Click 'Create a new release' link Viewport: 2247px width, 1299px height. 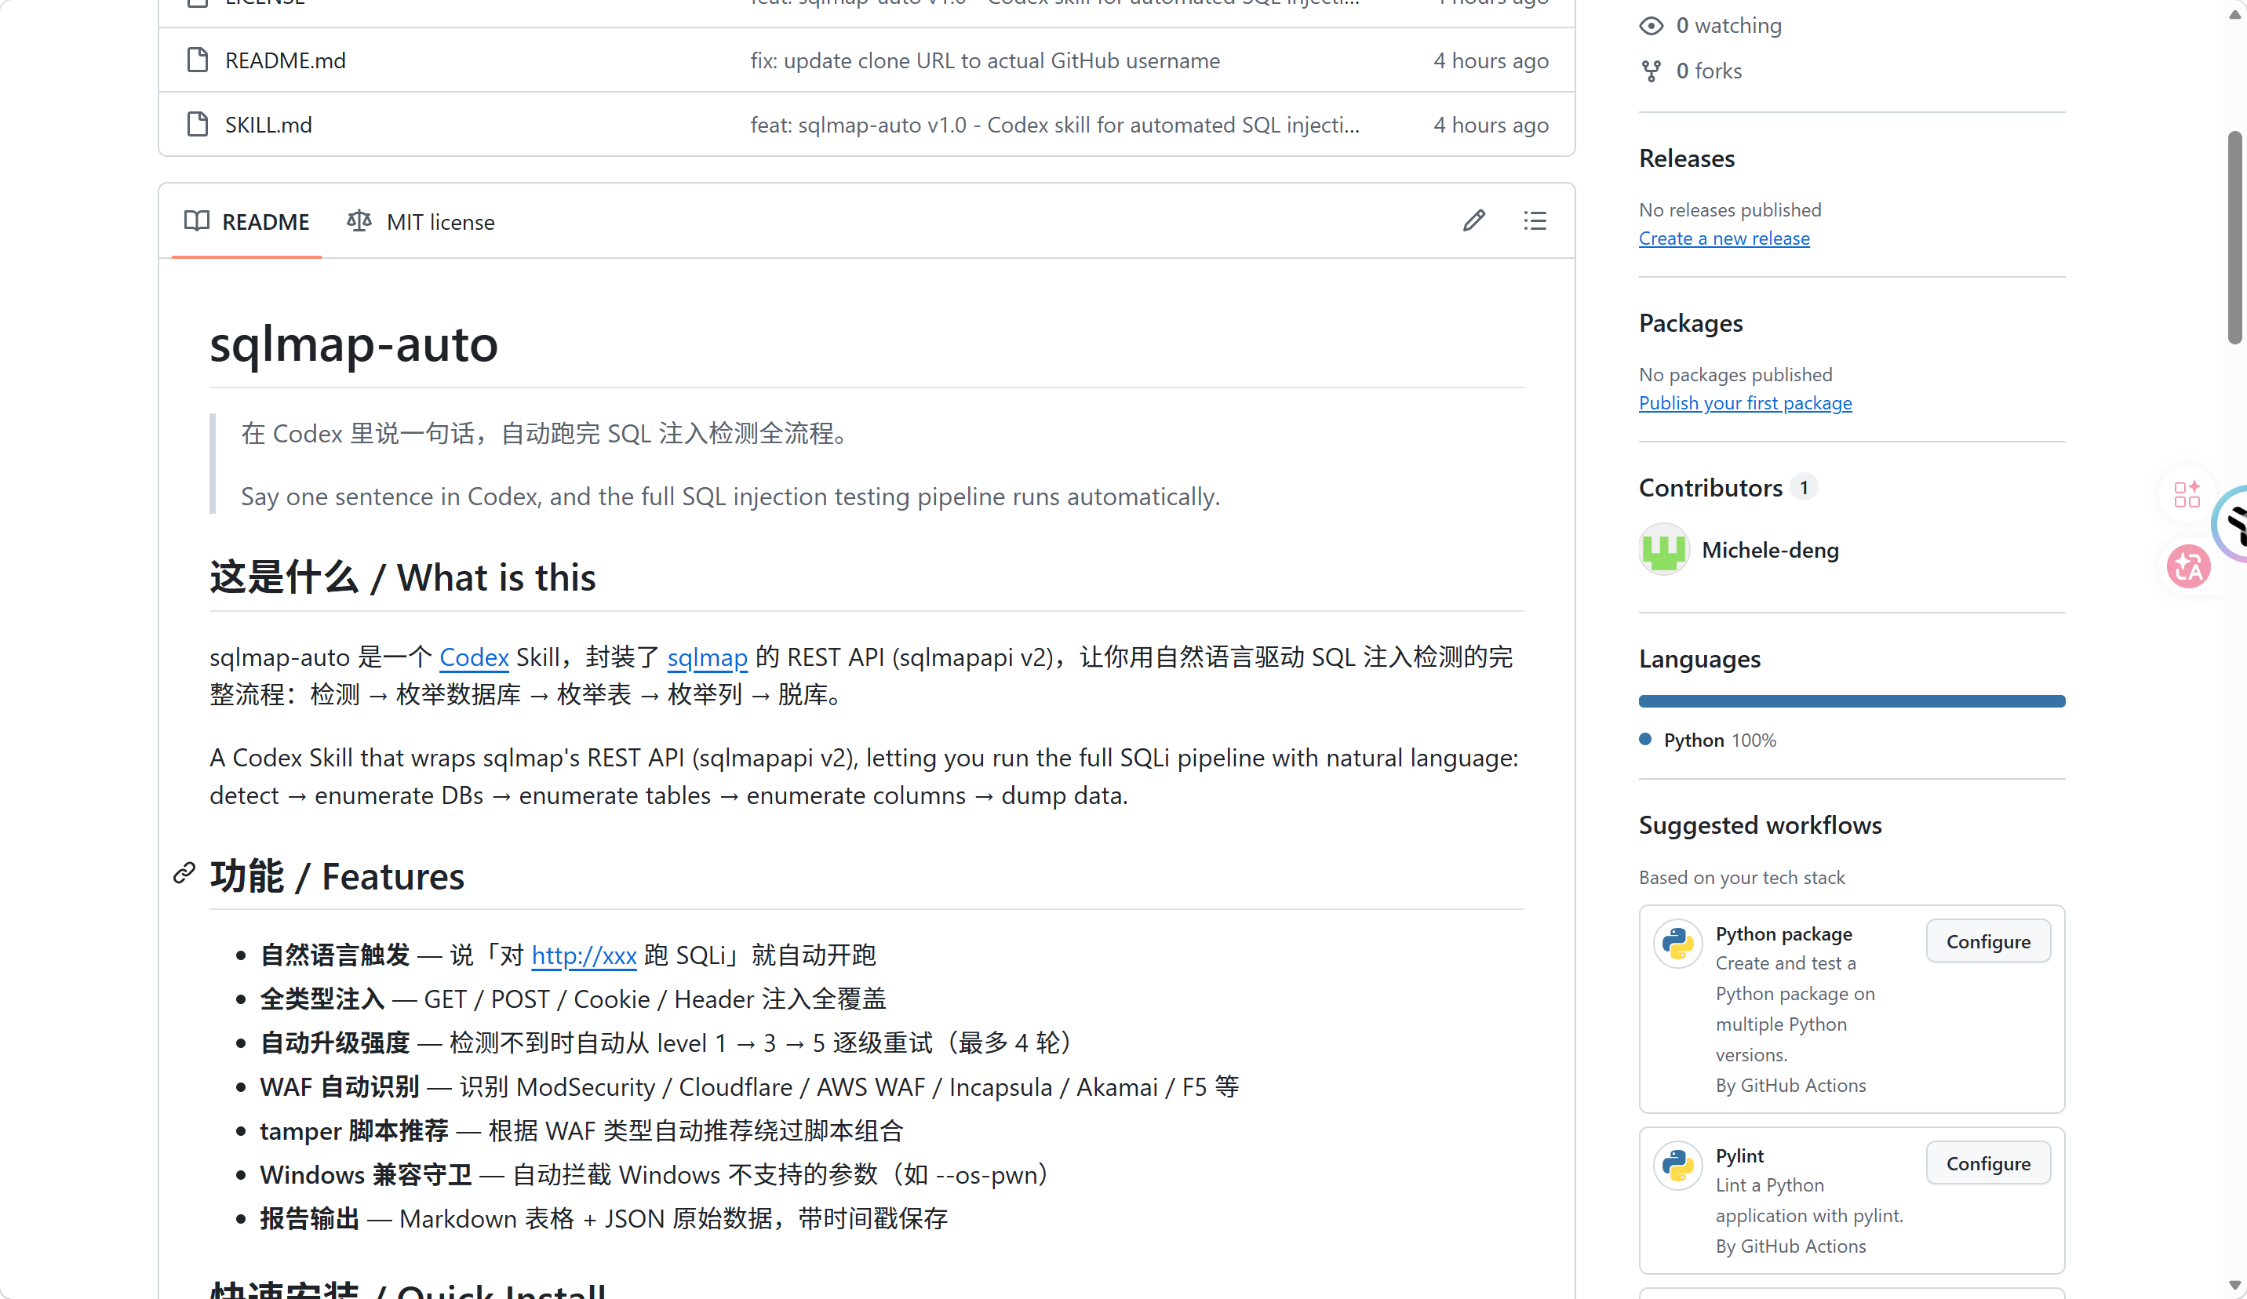click(x=1724, y=238)
